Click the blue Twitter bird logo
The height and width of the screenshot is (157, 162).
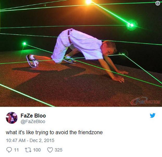(x=153, y=115)
